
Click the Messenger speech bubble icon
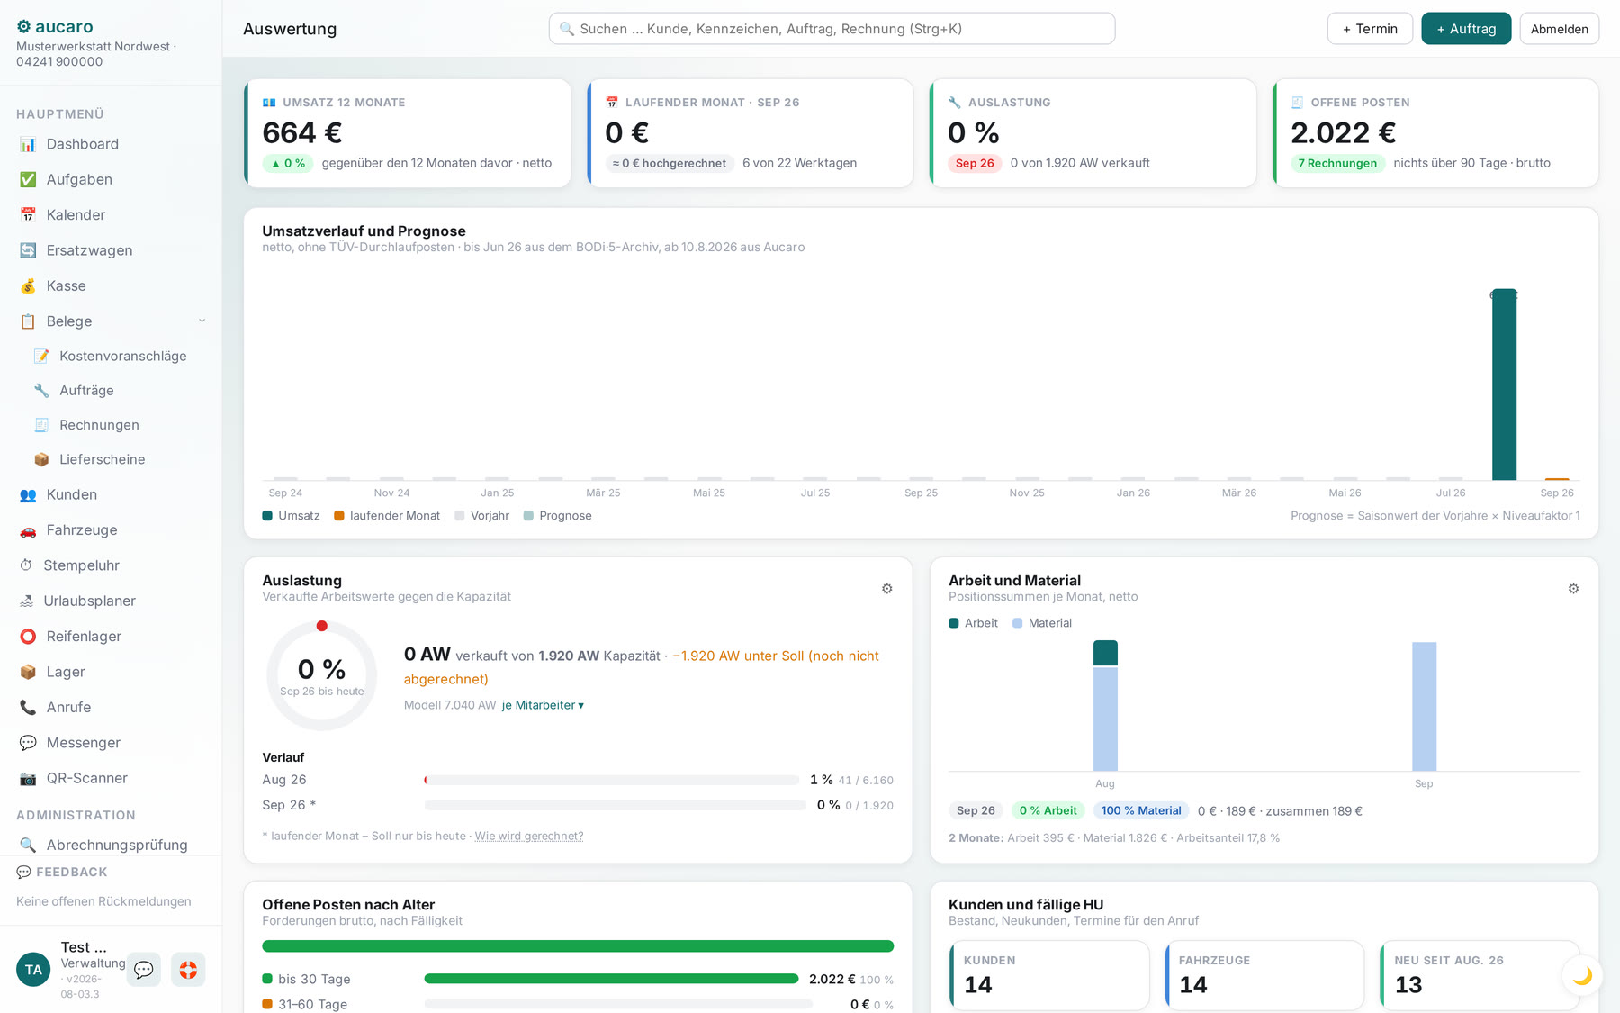(28, 743)
